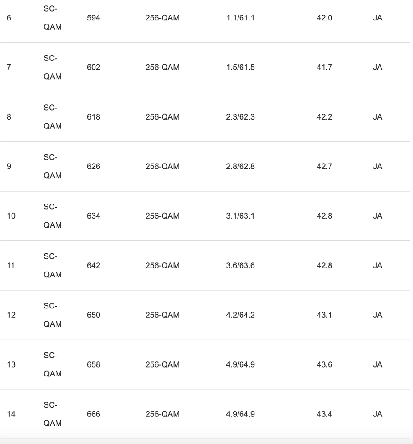Image resolution: width=413 pixels, height=444 pixels.
Task: Click the 602 frequency cell
Action: pos(94,68)
